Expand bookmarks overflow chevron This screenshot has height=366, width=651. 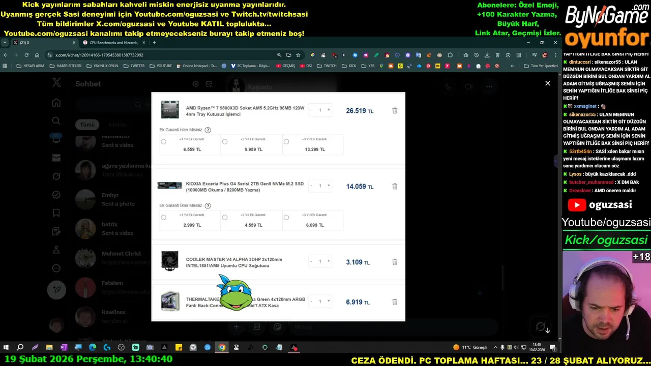point(513,66)
